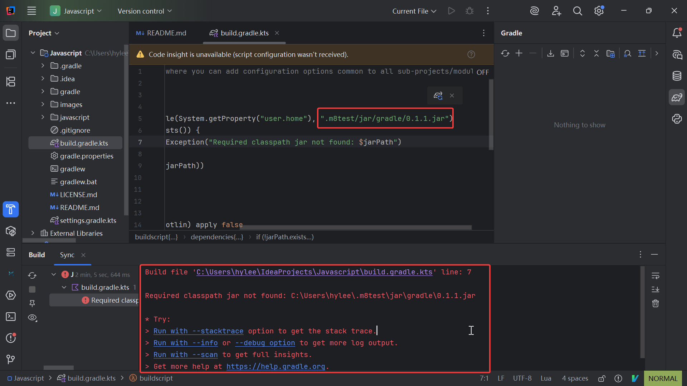The width and height of the screenshot is (687, 386).
Task: Collapse all nodes in the Gradle panel
Action: click(x=596, y=53)
